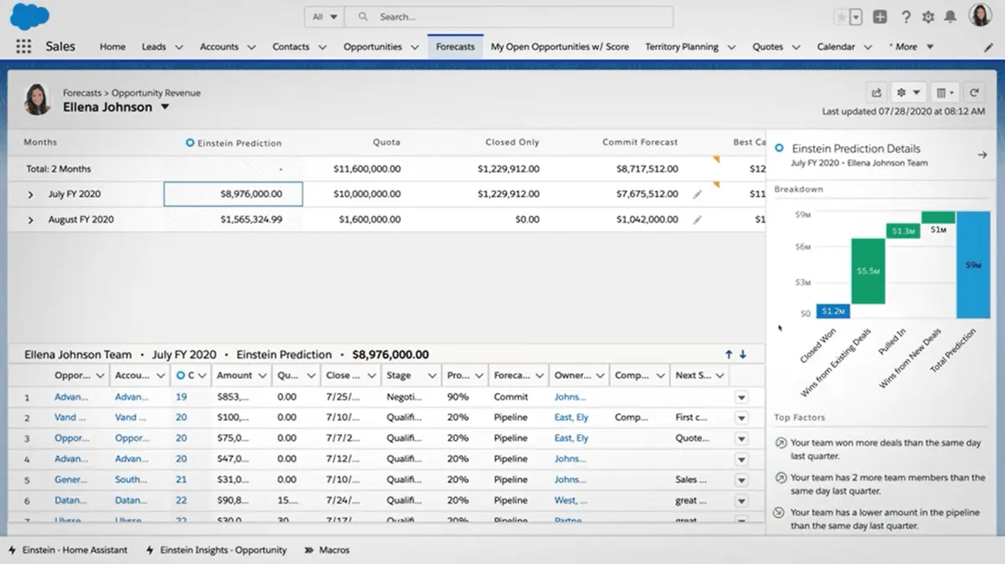
Task: Open My Open Opportunities w/ Score tab
Action: [x=559, y=47]
